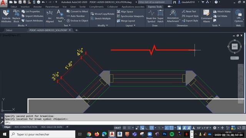This screenshot has width=246, height=138.
Task: Open the Paramétrique ribbon tab
Action: point(52,7)
